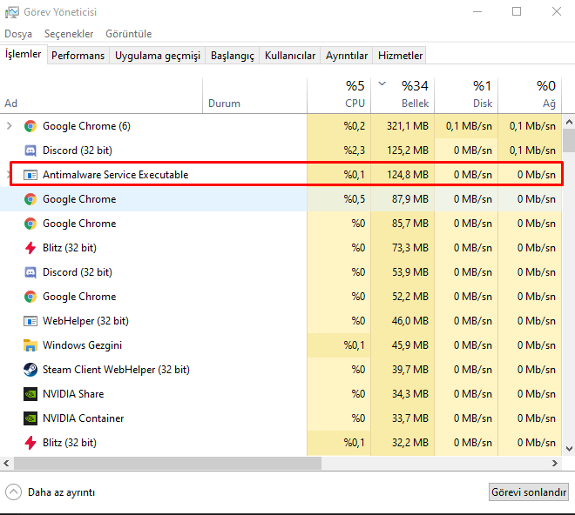Switch to the Başlangıç tab

(233, 56)
